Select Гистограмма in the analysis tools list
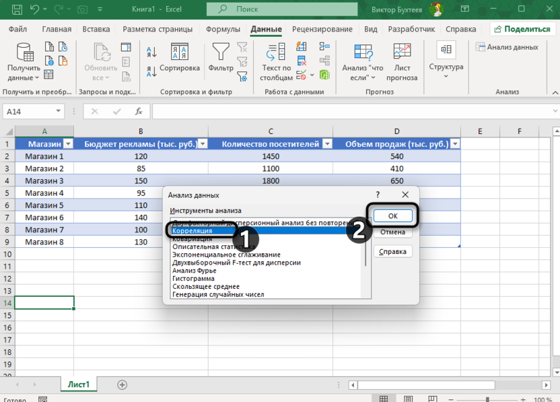Screen dimensions: 560x402 [x=194, y=279]
